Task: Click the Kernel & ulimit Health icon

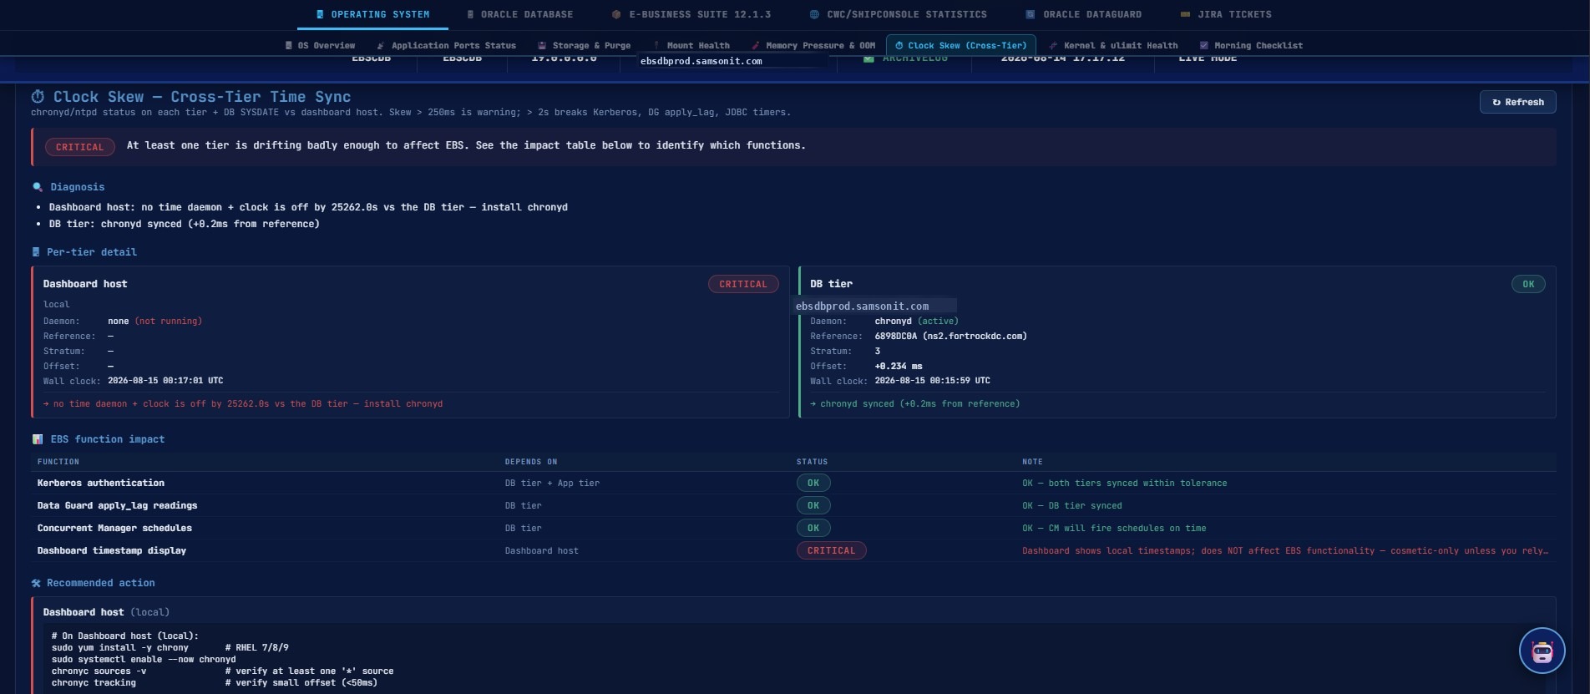Action: (x=1053, y=45)
